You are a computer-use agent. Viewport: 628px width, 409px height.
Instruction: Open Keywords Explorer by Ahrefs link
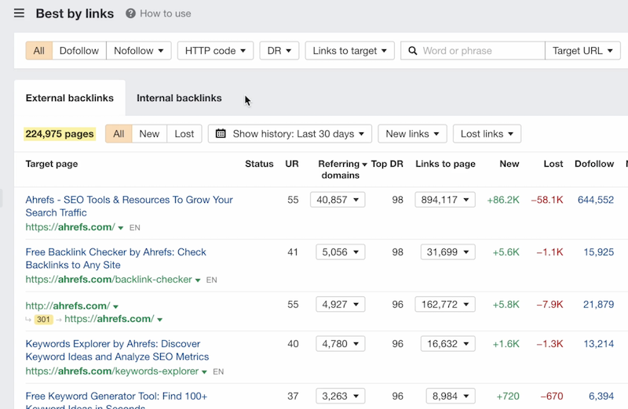click(117, 350)
